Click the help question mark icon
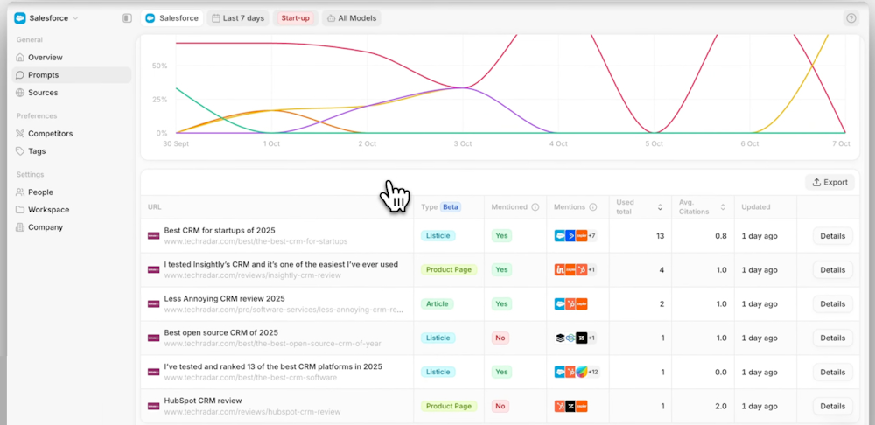875x425 pixels. pos(850,18)
